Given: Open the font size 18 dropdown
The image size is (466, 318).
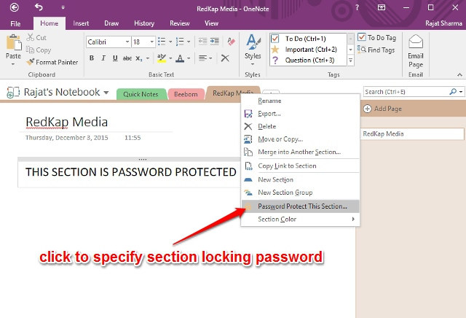Looking at the screenshot, I should (x=152, y=42).
